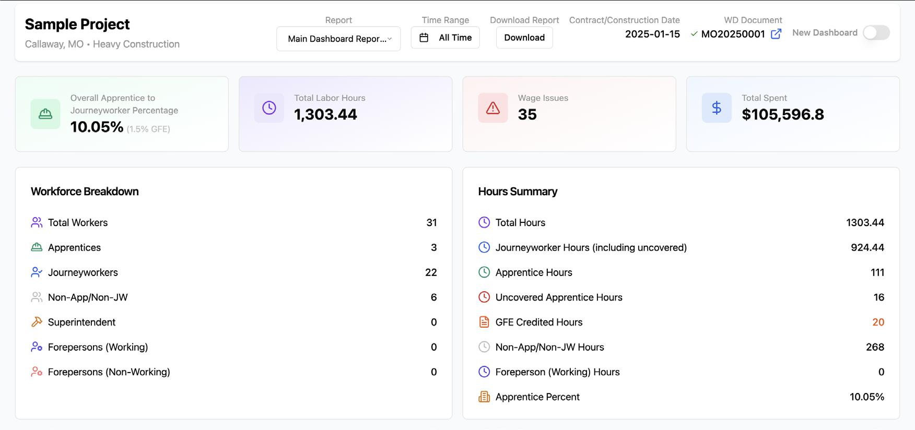
Task: Click the calendar icon in Time Range
Action: 424,38
